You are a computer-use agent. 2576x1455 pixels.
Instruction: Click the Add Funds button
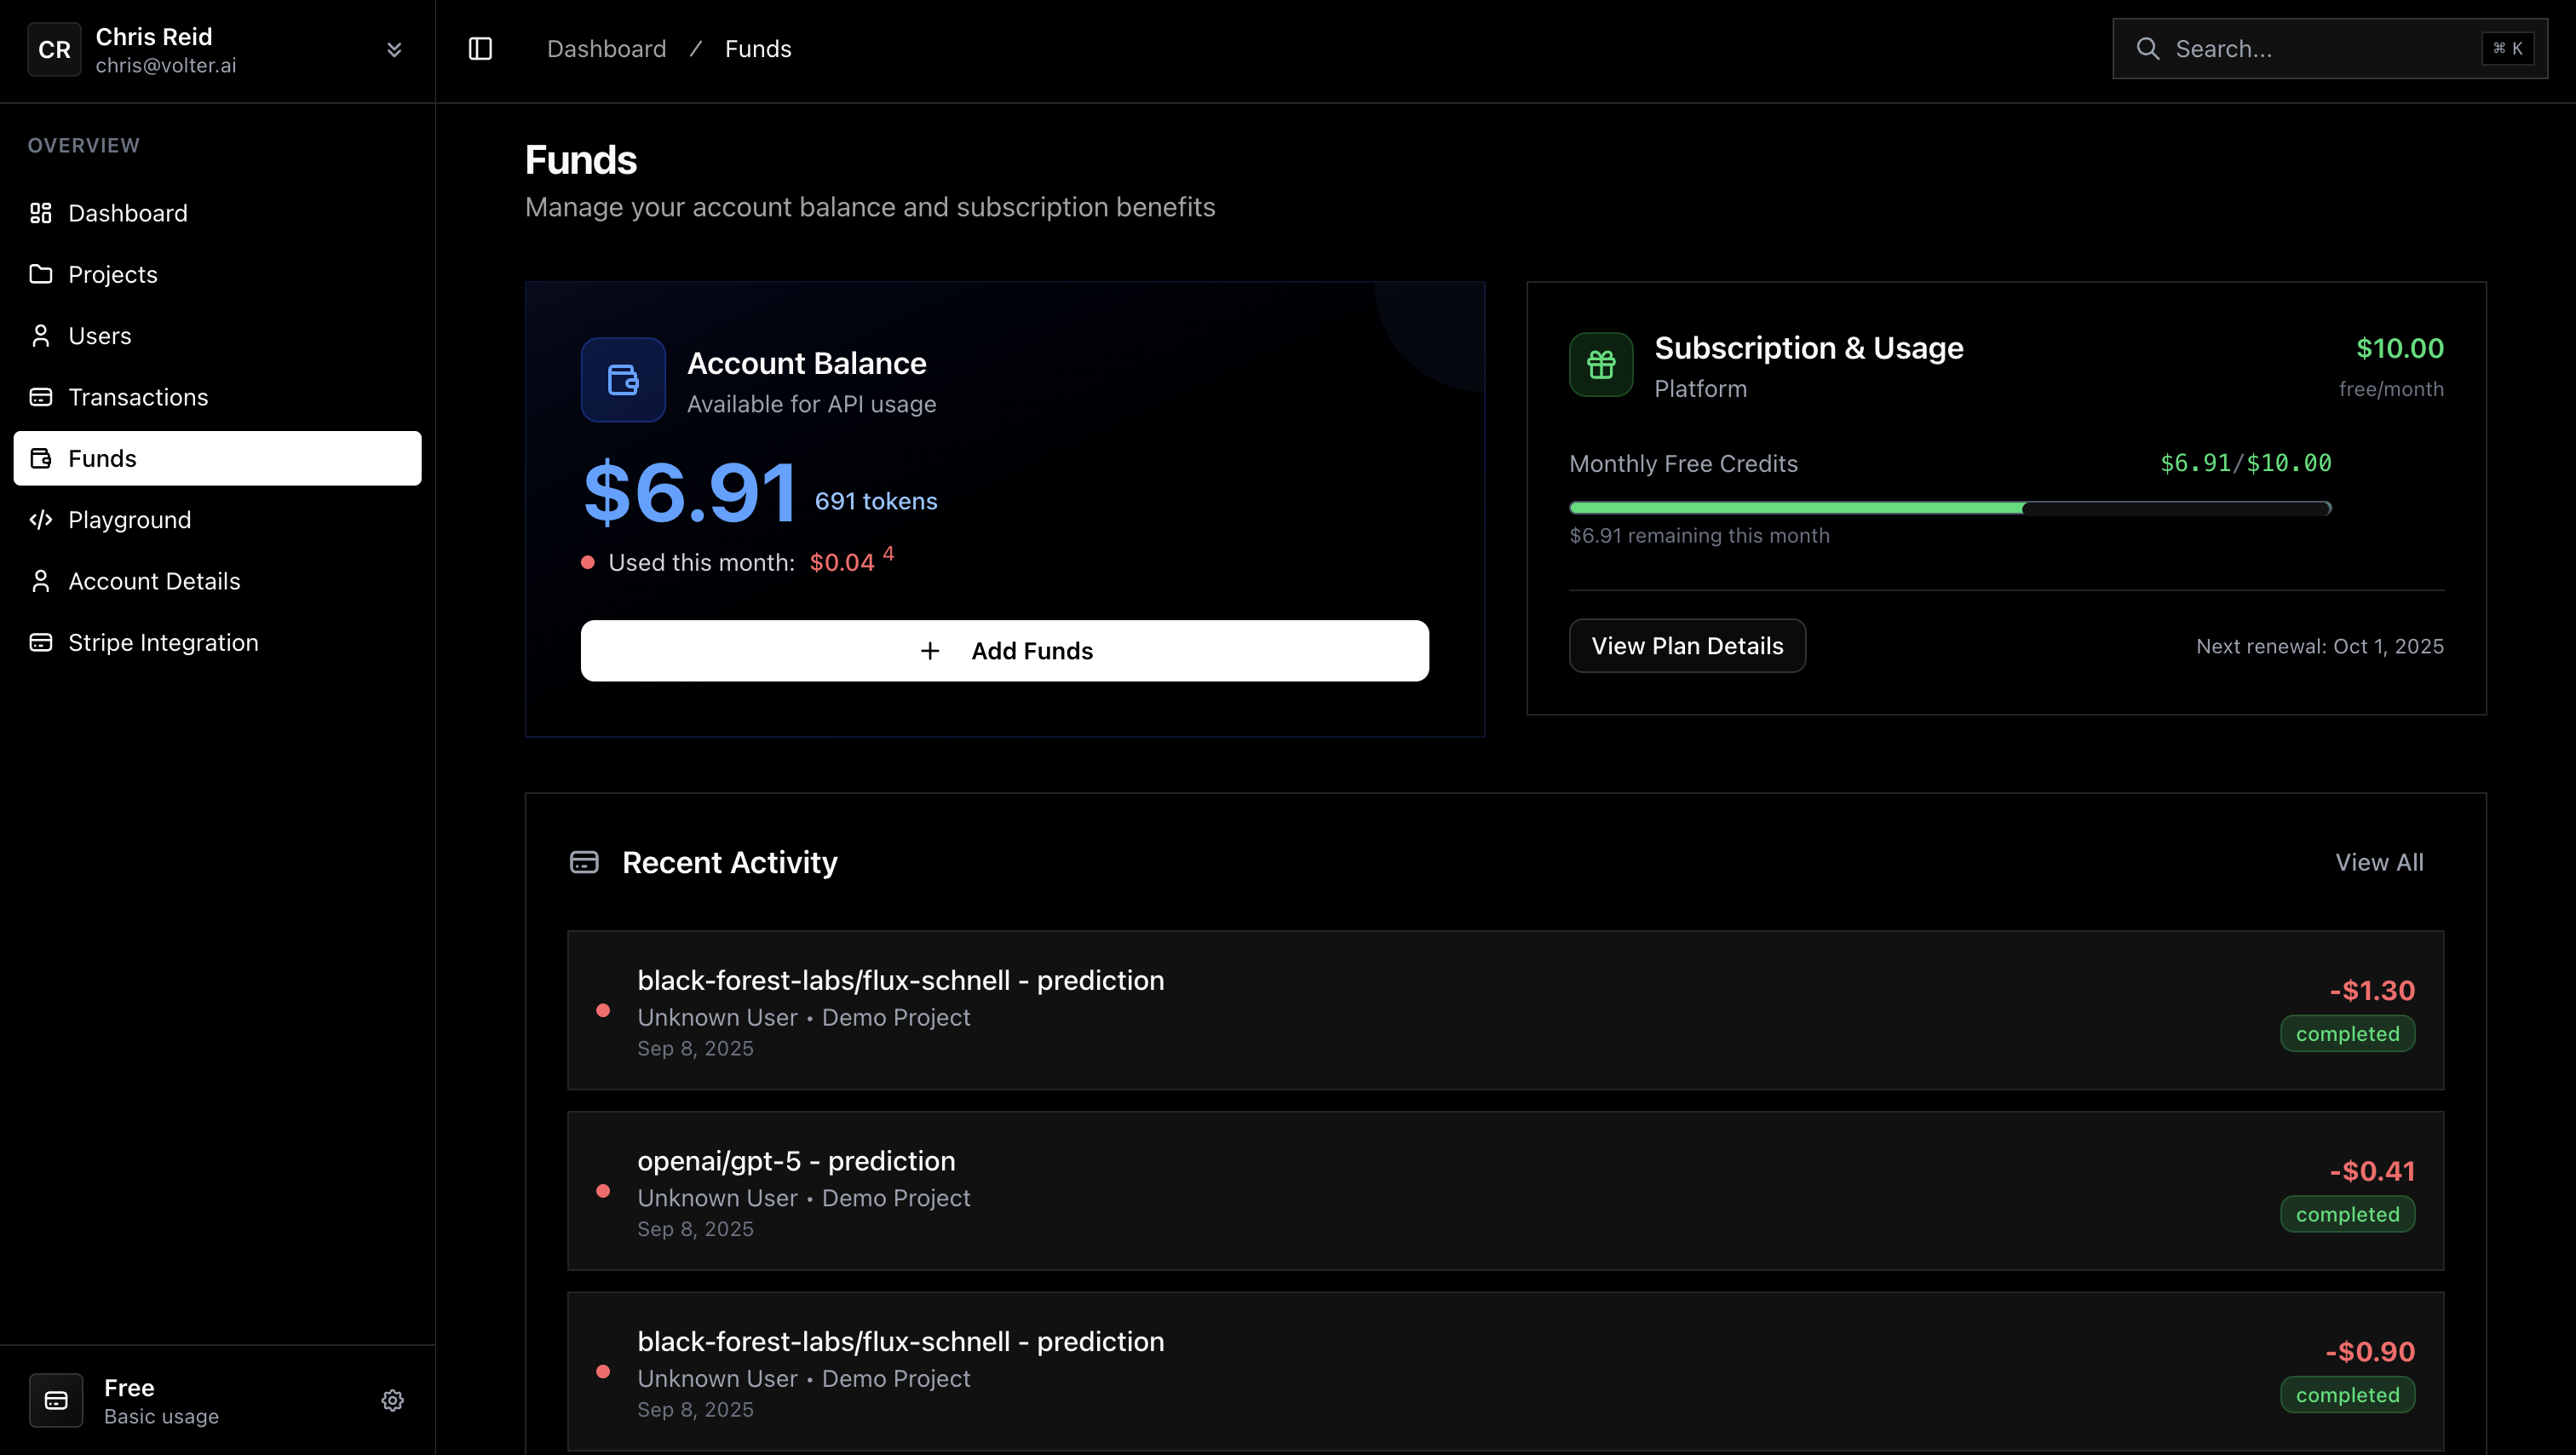coord(1005,651)
